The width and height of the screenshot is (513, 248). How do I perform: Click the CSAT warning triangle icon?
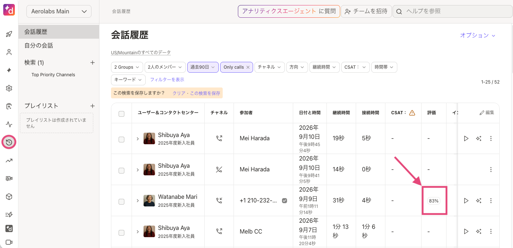pos(412,113)
